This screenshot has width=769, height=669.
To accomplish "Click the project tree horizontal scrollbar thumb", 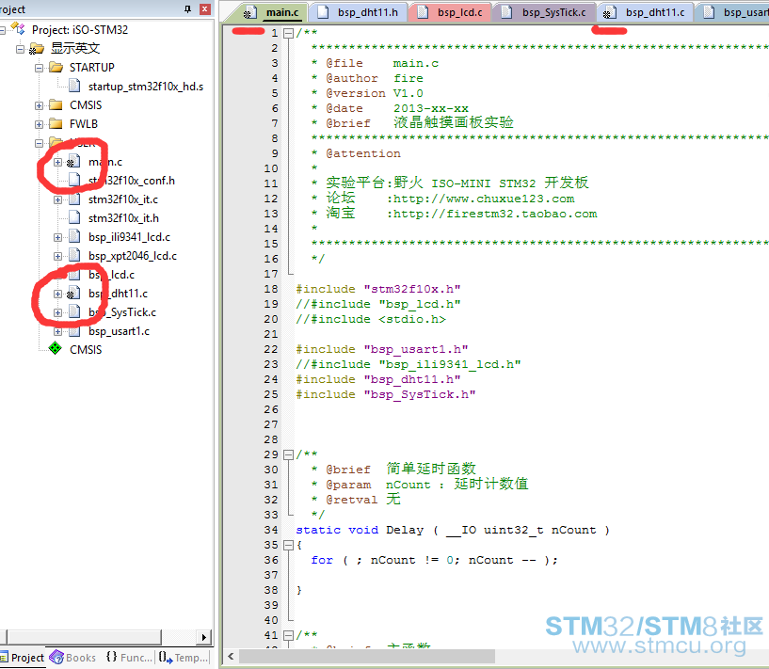I will coord(84,637).
